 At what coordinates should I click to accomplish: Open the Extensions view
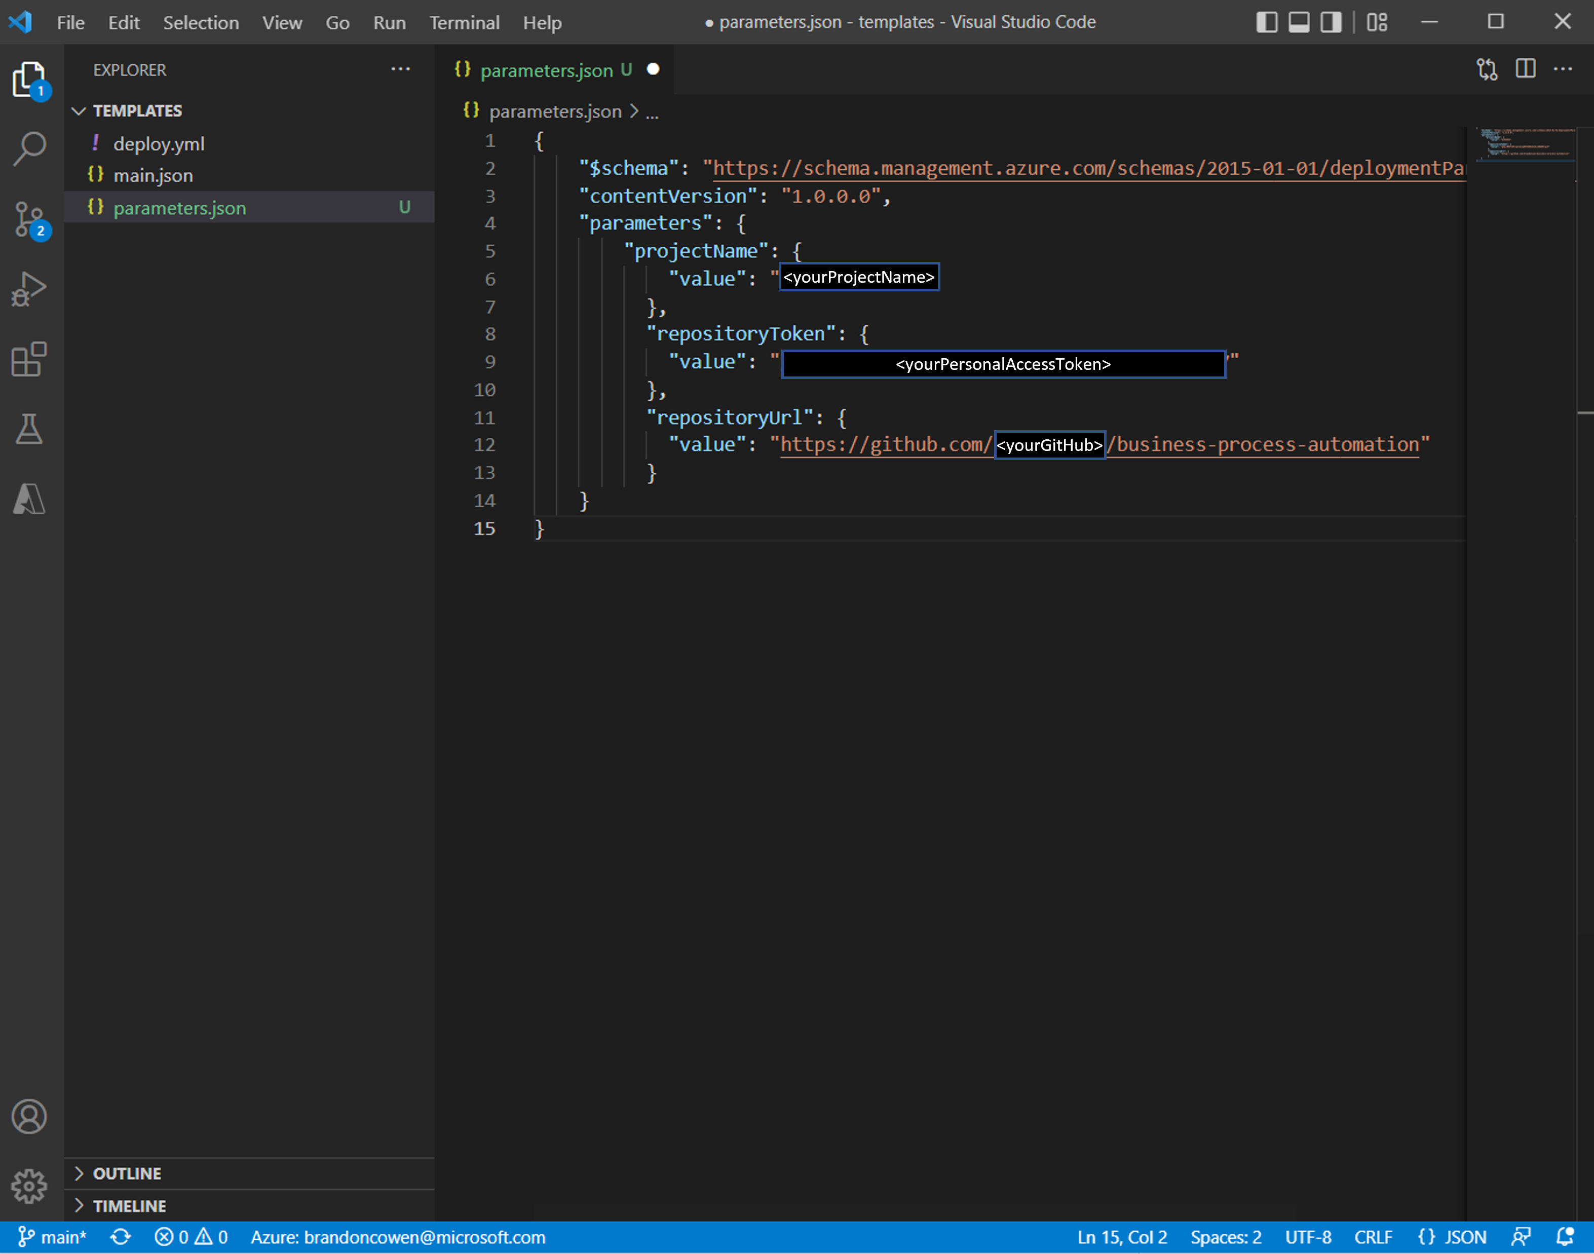coord(29,359)
